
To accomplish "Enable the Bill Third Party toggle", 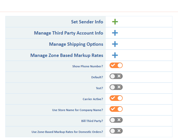I will click(116, 120).
